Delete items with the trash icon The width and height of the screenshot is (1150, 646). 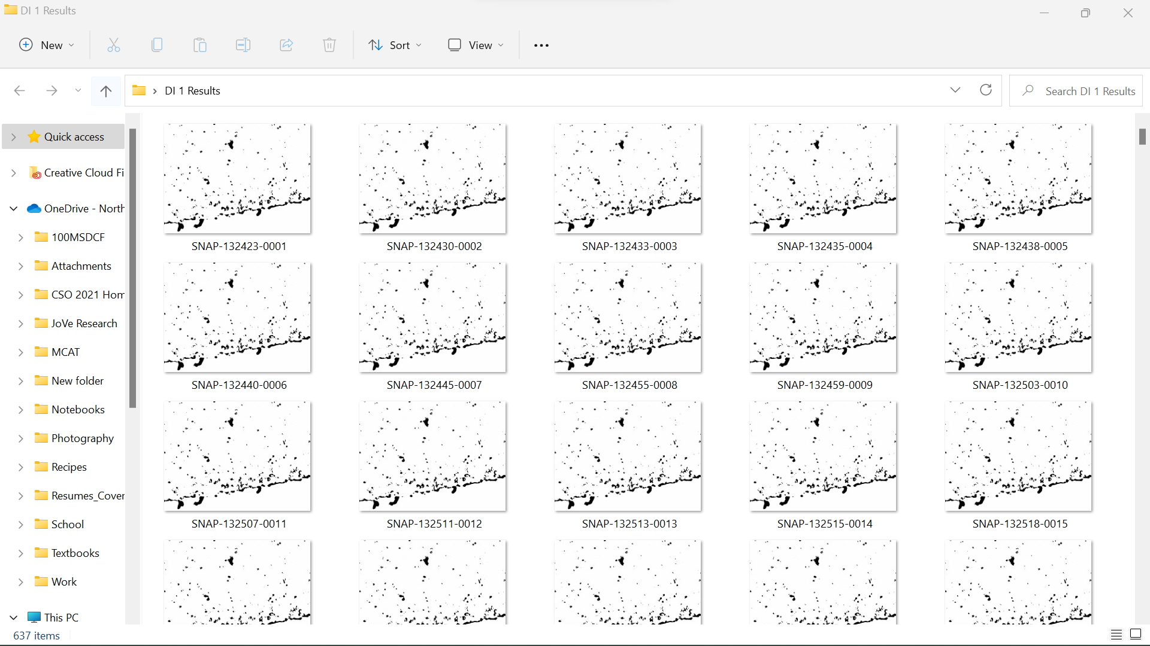click(x=329, y=45)
